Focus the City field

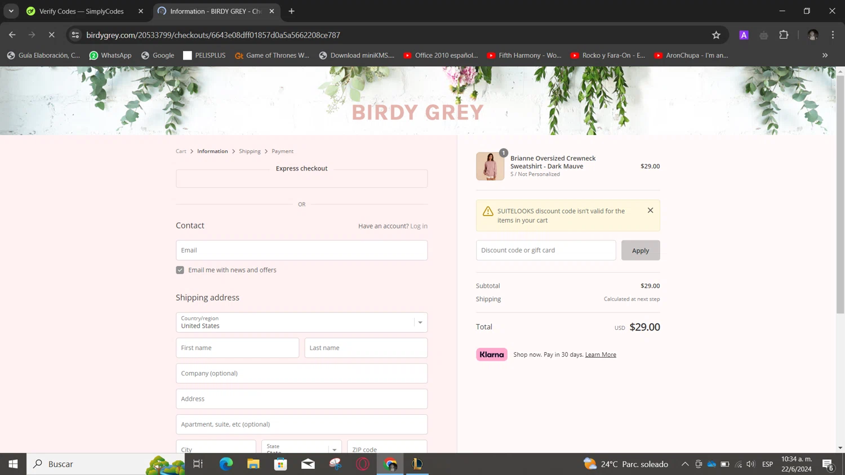pos(216,447)
